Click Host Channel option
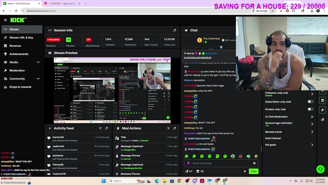This screenshot has height=185, width=328. 273,138
